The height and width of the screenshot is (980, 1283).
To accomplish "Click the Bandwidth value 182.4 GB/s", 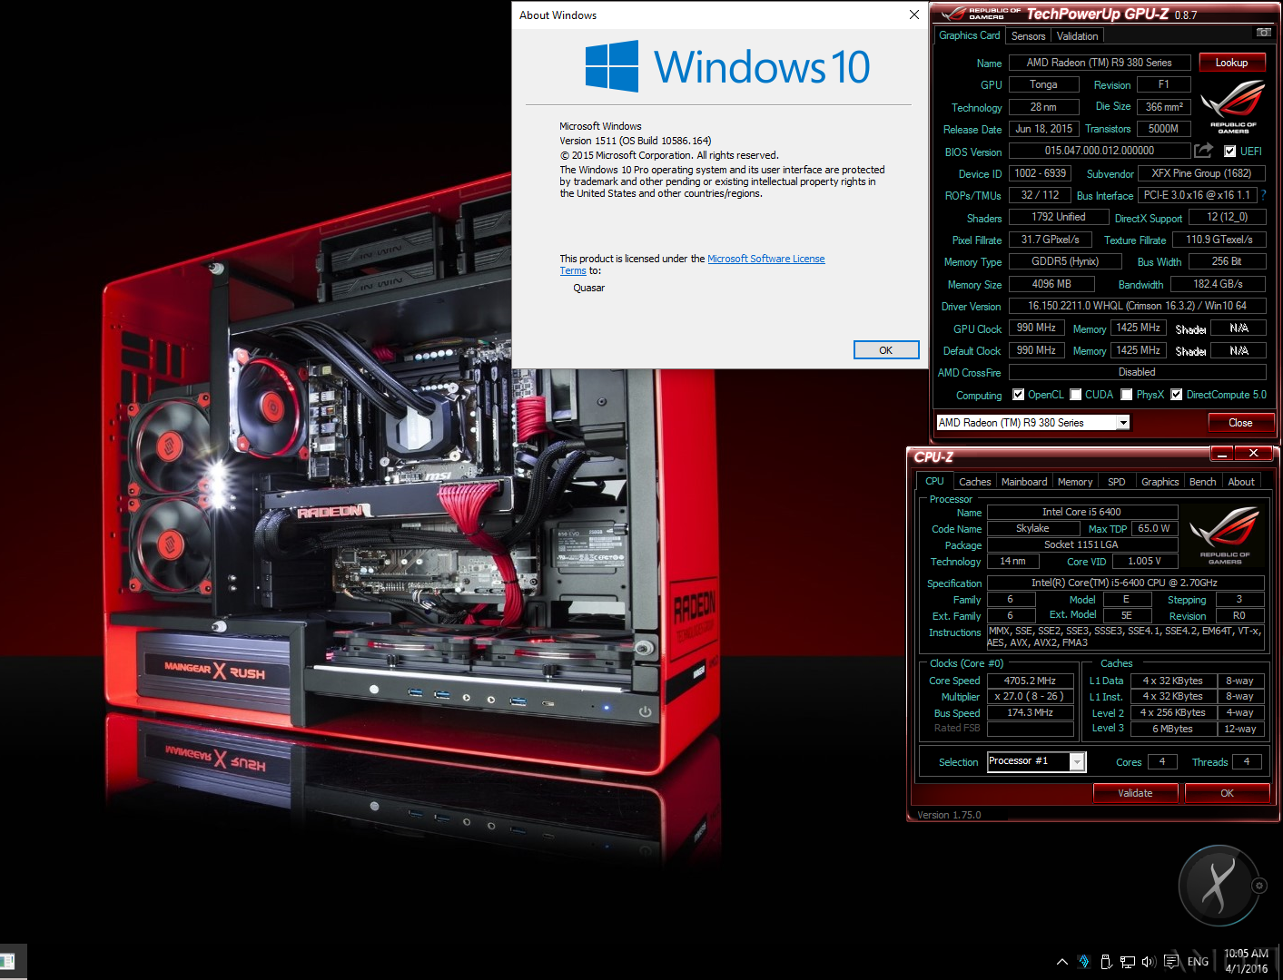I will (x=1218, y=284).
